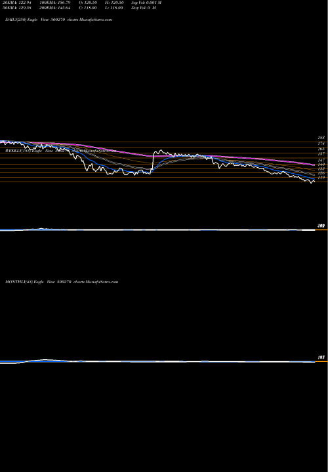Click the weekly panel's right axis value

tap(321, 226)
